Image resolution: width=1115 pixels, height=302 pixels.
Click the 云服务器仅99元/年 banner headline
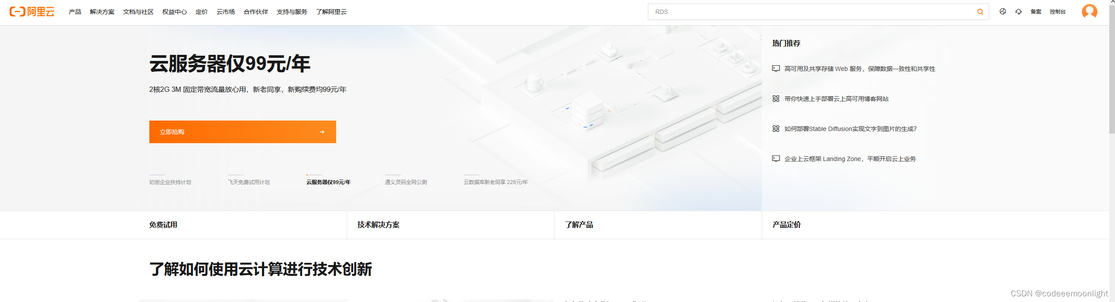[x=230, y=64]
